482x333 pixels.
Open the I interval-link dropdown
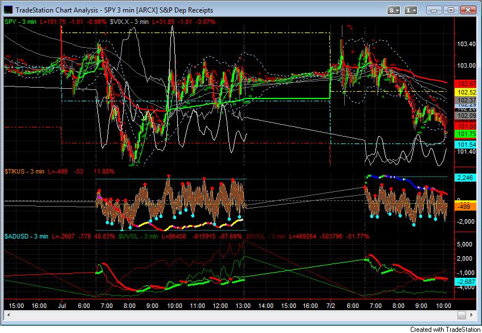(411, 10)
